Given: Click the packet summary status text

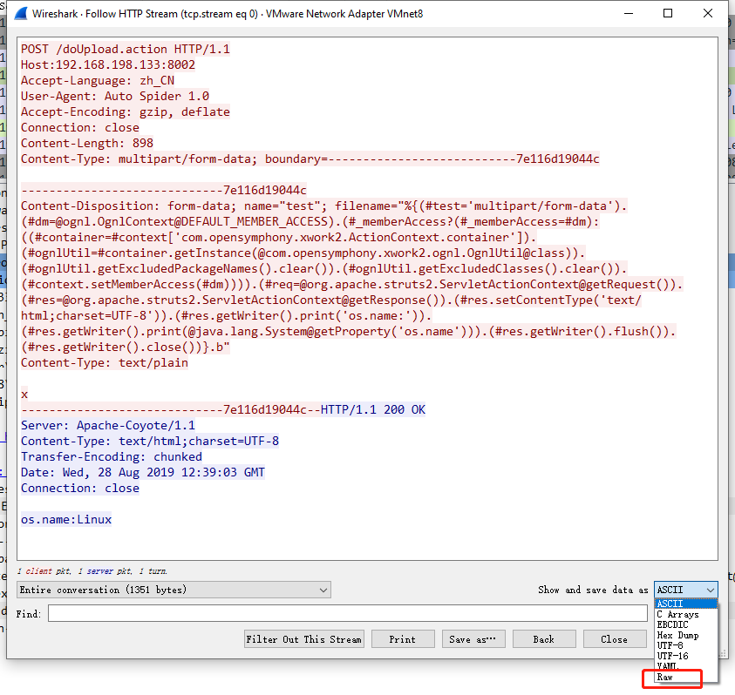Looking at the screenshot, I should point(92,571).
